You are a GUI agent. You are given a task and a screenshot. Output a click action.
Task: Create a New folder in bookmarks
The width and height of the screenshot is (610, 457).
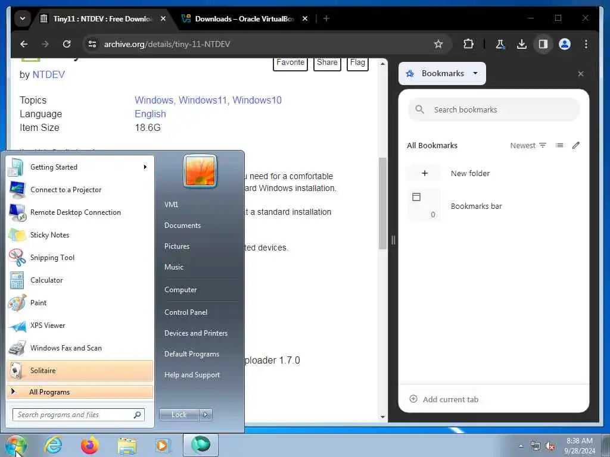[493, 173]
